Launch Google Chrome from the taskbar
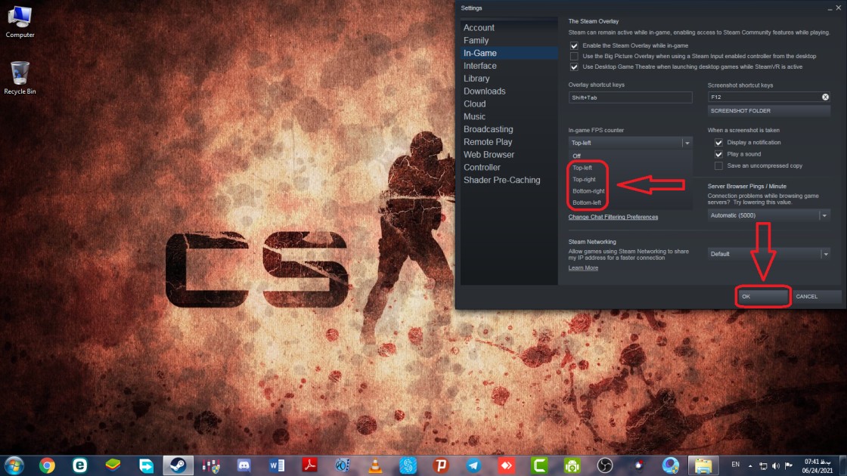847x476 pixels. click(x=47, y=465)
